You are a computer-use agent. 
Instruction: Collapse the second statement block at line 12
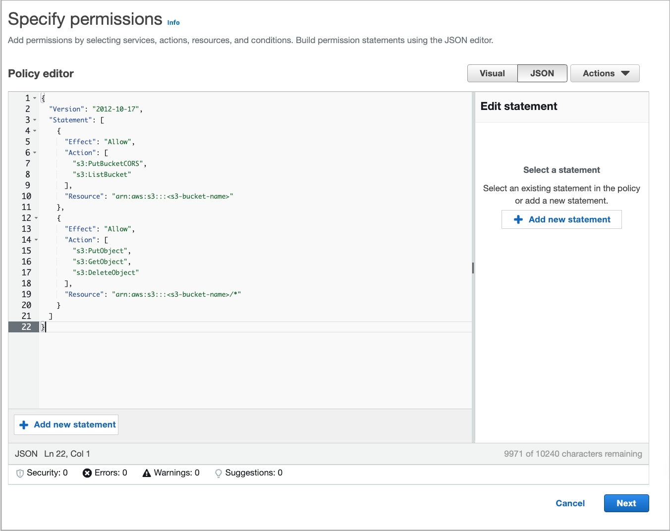click(35, 218)
